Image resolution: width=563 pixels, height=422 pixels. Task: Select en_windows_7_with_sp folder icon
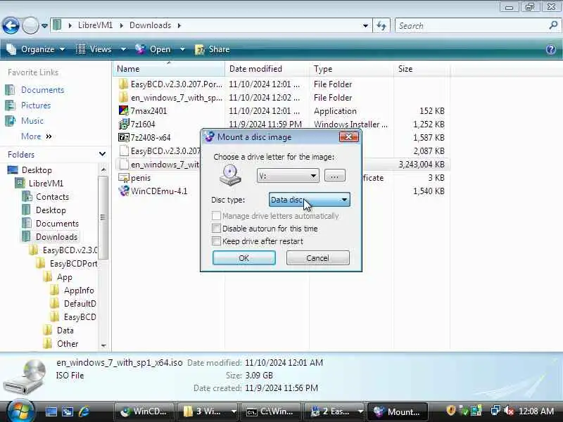[124, 97]
